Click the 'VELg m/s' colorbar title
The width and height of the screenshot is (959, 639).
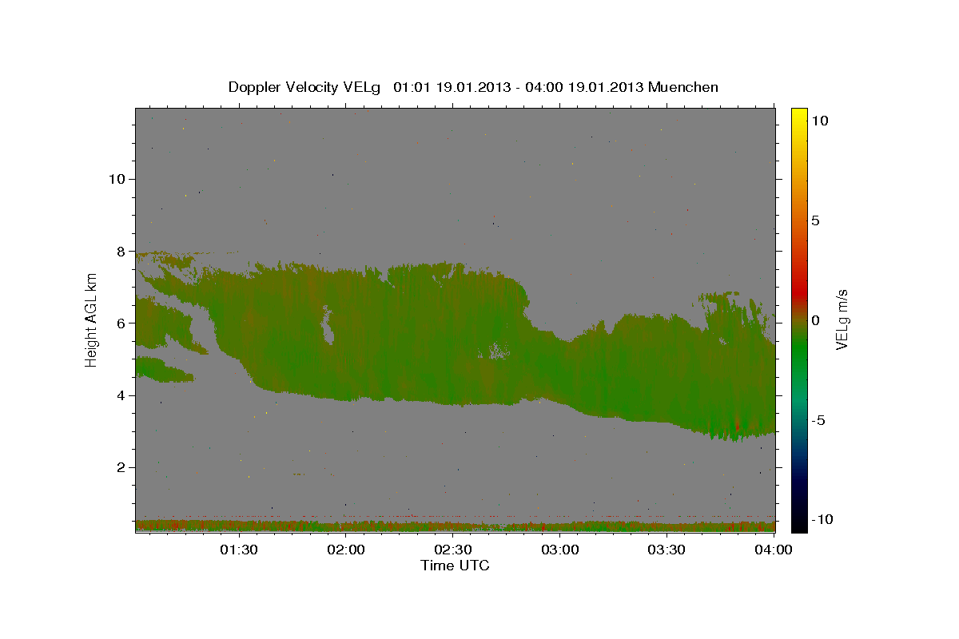point(842,319)
